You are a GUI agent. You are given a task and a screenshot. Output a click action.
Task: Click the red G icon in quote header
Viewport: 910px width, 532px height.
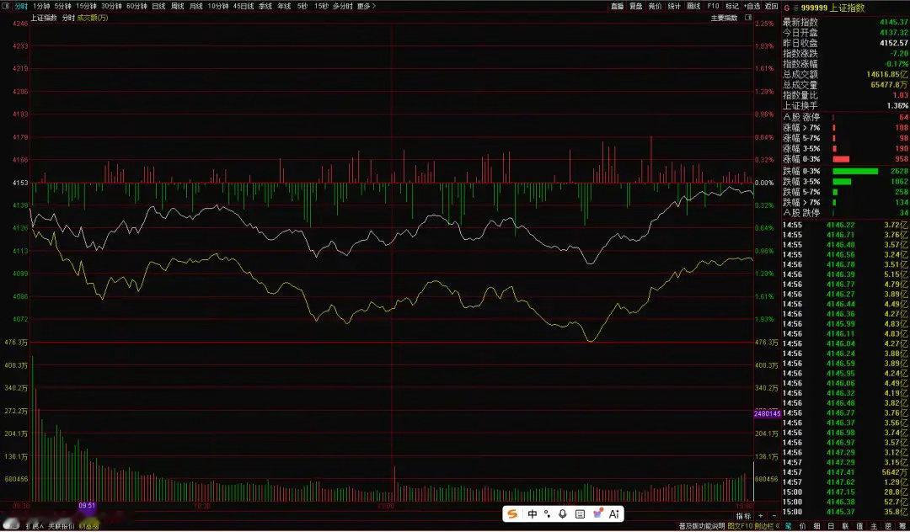[786, 8]
